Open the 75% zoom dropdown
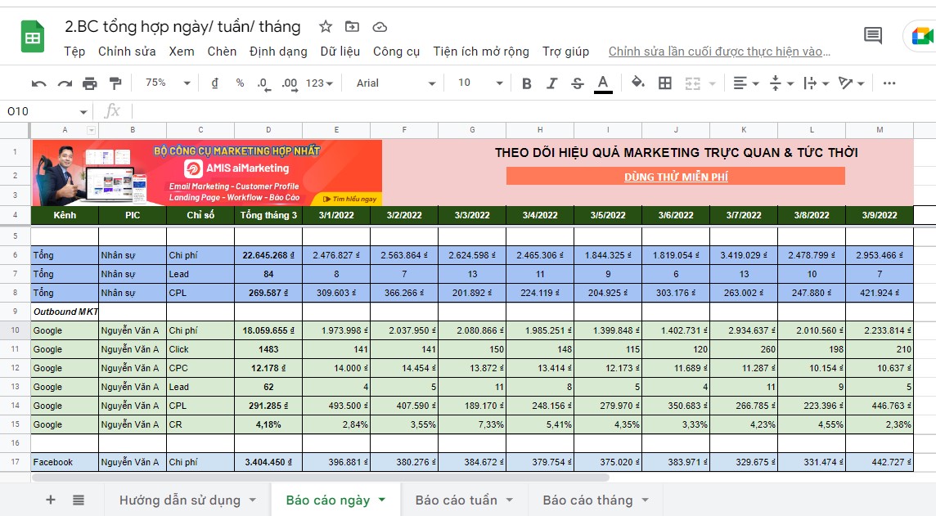The width and height of the screenshot is (936, 516). click(x=167, y=83)
